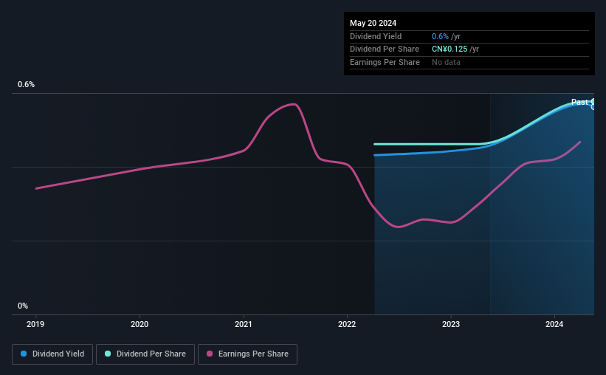This screenshot has height=375, width=606.
Task: Select the 2023 x-axis label
Action: 451,323
